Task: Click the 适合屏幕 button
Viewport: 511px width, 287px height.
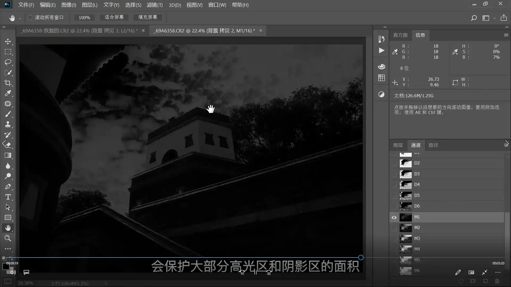Action: tap(114, 17)
